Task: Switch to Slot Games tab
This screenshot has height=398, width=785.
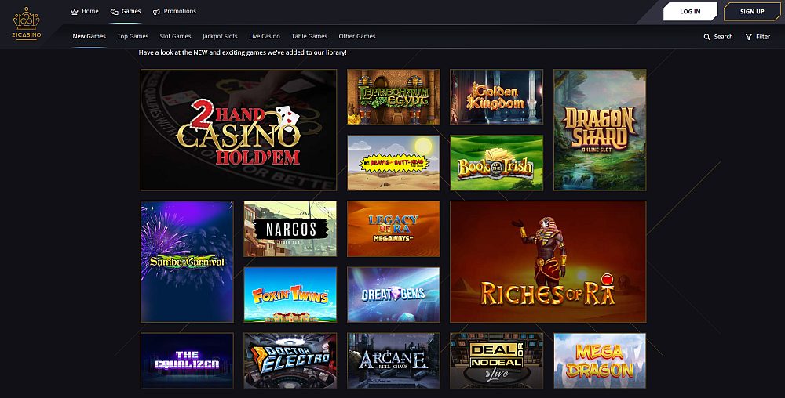Action: point(175,37)
